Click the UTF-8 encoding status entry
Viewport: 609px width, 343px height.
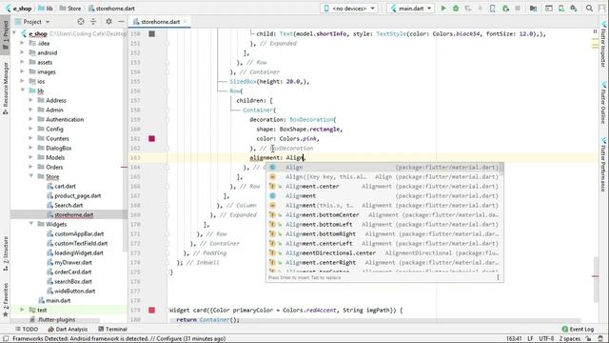click(545, 339)
